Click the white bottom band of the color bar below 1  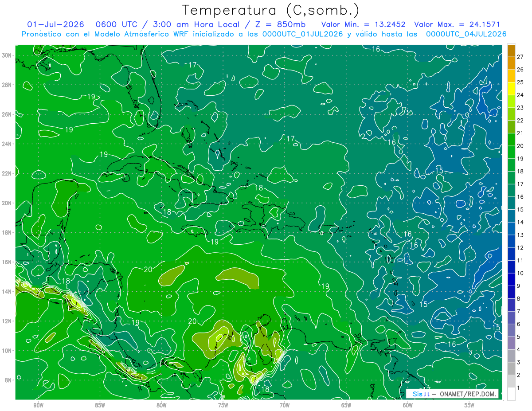[x=511, y=394]
